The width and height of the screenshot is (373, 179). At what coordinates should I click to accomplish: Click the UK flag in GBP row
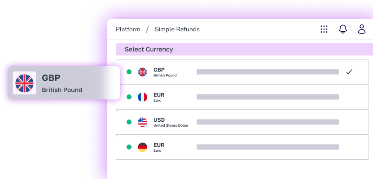(142, 72)
